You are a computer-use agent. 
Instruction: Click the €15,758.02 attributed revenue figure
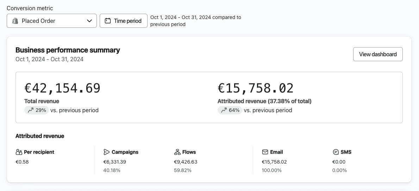tap(256, 88)
